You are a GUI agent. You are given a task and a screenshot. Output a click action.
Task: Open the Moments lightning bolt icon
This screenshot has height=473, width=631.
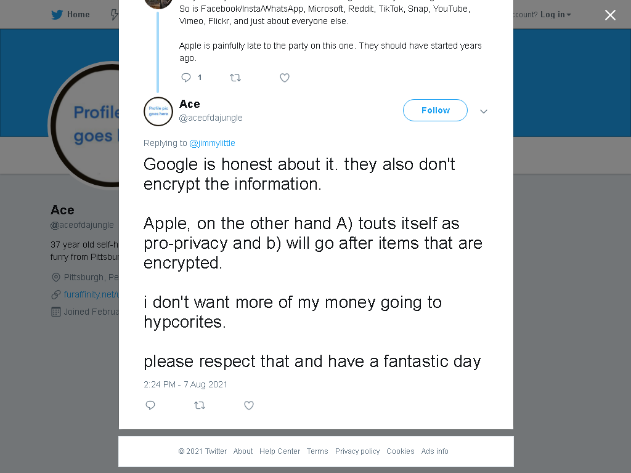pos(115,15)
